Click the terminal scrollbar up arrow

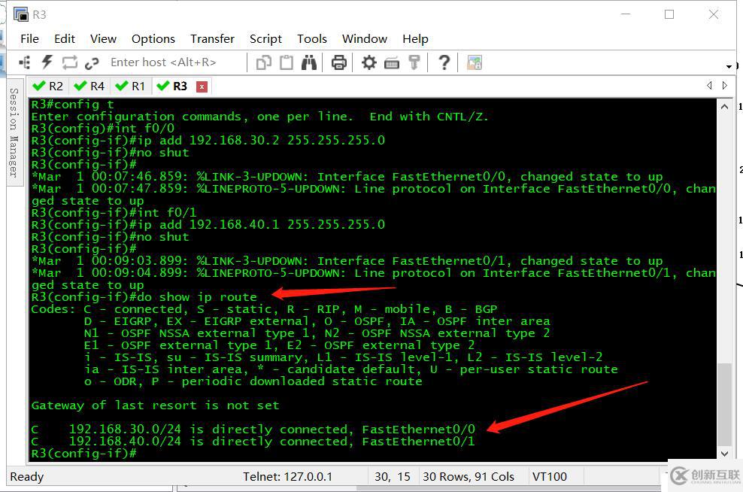(x=724, y=107)
